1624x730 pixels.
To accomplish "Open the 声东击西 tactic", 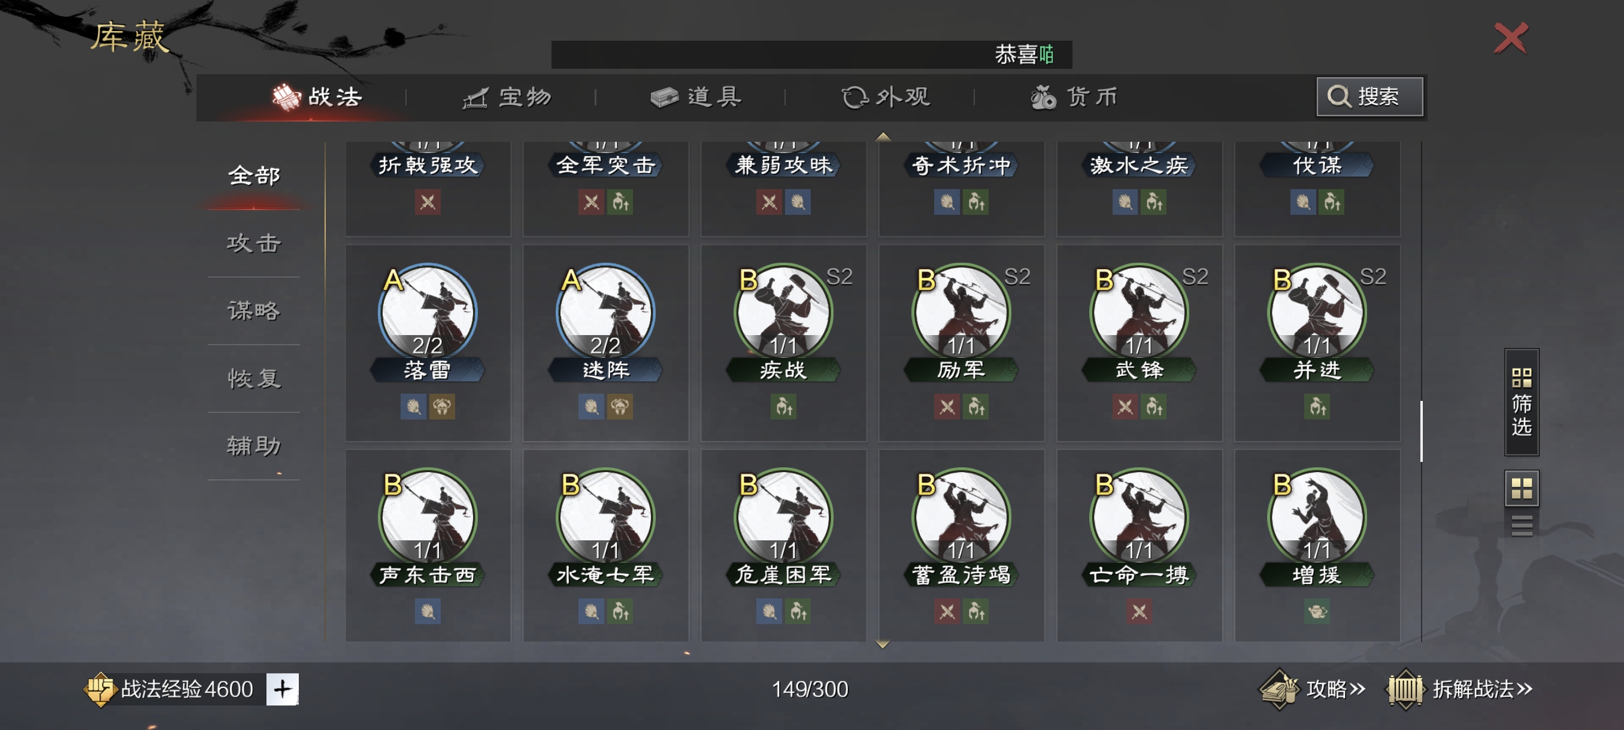I will (428, 546).
